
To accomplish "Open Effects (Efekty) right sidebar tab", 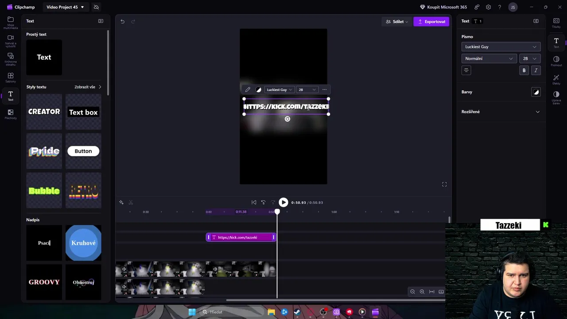I will coord(556,79).
